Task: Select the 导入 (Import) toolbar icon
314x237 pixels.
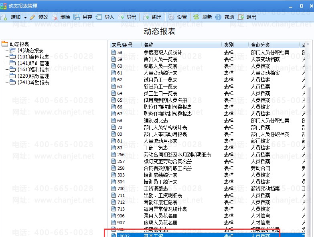Action: click(x=99, y=17)
